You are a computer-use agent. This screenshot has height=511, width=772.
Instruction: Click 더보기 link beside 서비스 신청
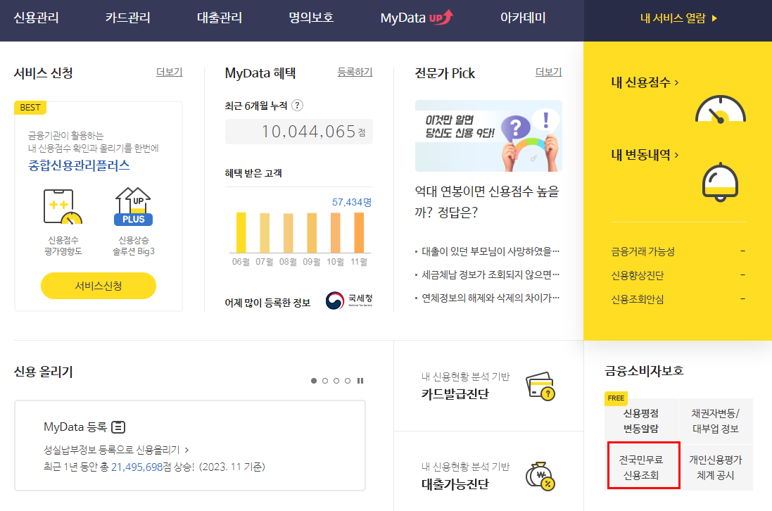pos(169,72)
